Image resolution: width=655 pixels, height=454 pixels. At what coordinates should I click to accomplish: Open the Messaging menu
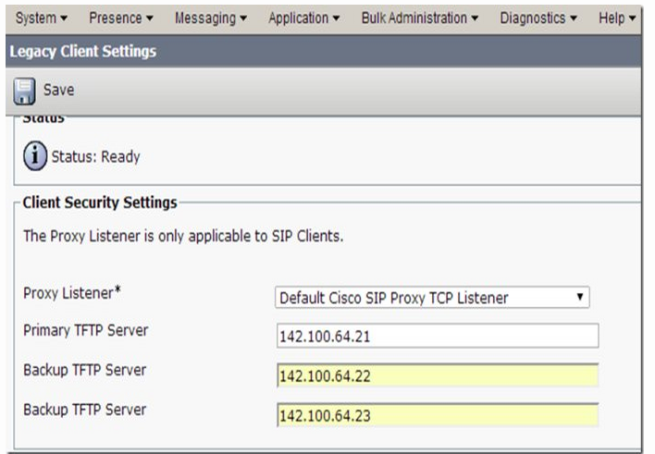click(211, 18)
